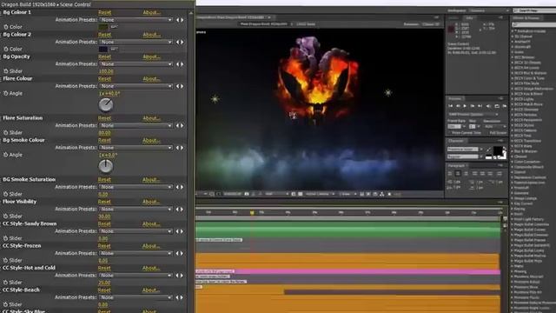This screenshot has width=556, height=313.
Task: Switch to the Info tab
Action: [469, 17]
